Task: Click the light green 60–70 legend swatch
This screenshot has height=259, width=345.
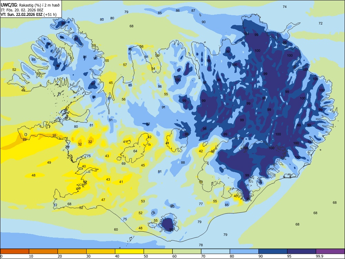Action: point(187,251)
